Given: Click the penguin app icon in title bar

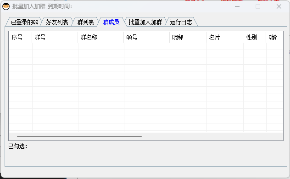Looking at the screenshot, I should [x=6, y=7].
